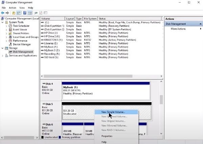Click the System Tools node icon
This screenshot has width=203, height=144.
coord(6,22)
